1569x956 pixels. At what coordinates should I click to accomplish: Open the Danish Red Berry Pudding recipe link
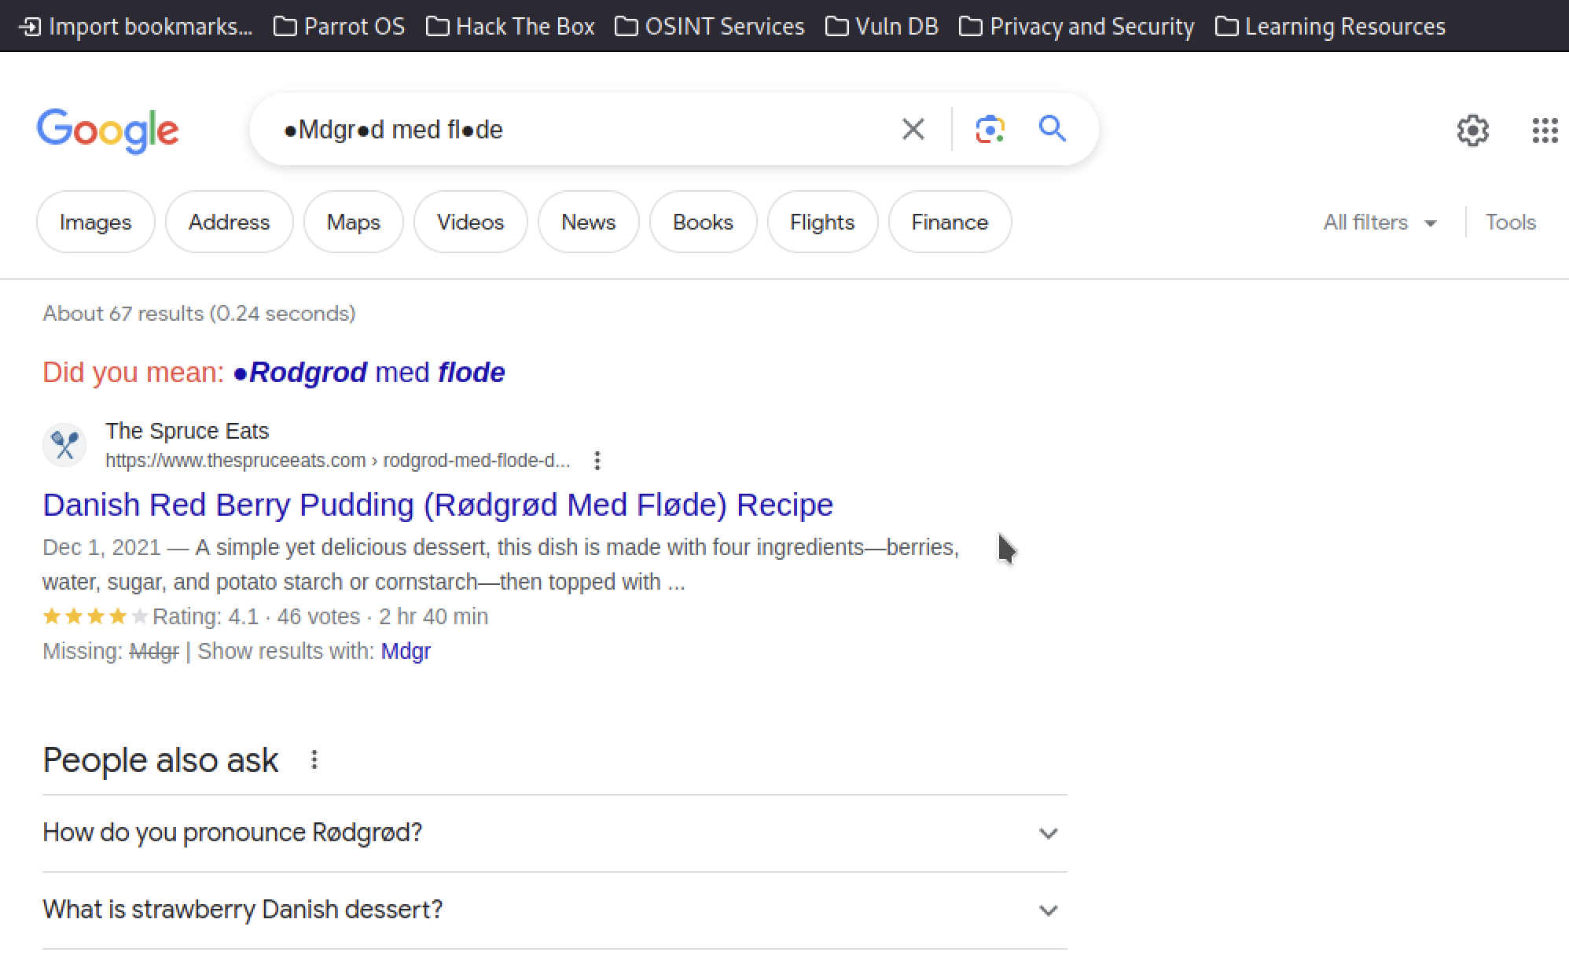(438, 505)
